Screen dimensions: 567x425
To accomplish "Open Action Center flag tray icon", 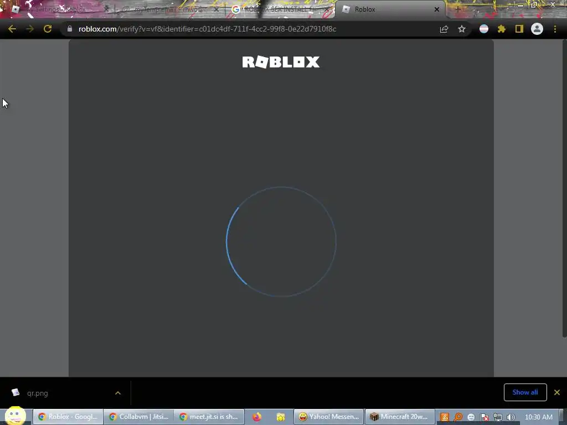I will click(x=484, y=417).
